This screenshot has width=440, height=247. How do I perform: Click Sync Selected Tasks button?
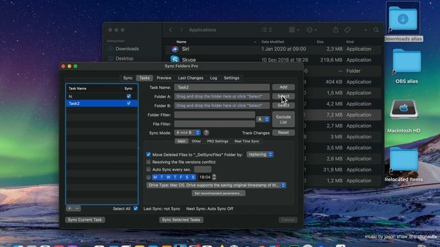click(x=181, y=220)
